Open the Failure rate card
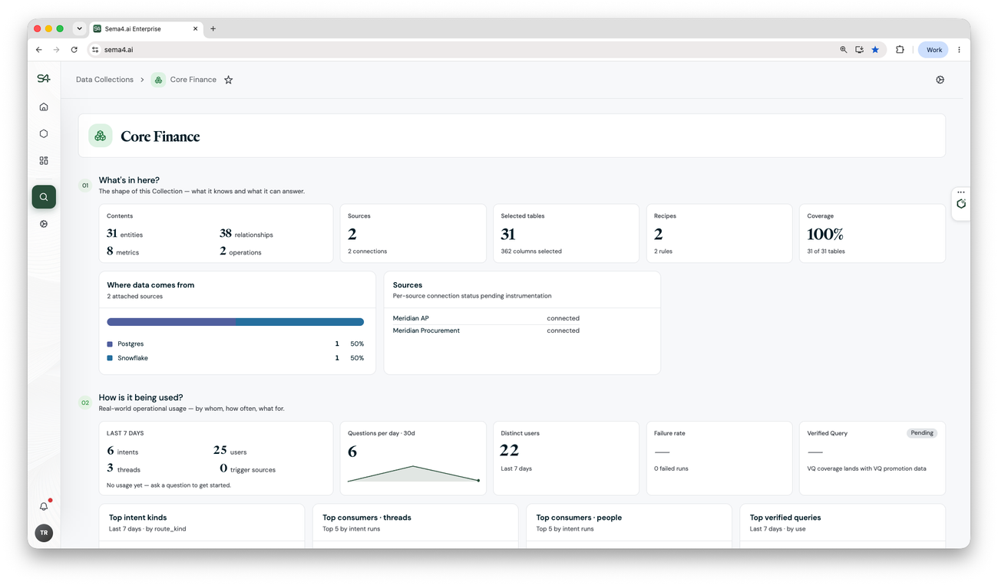 pyautogui.click(x=719, y=458)
